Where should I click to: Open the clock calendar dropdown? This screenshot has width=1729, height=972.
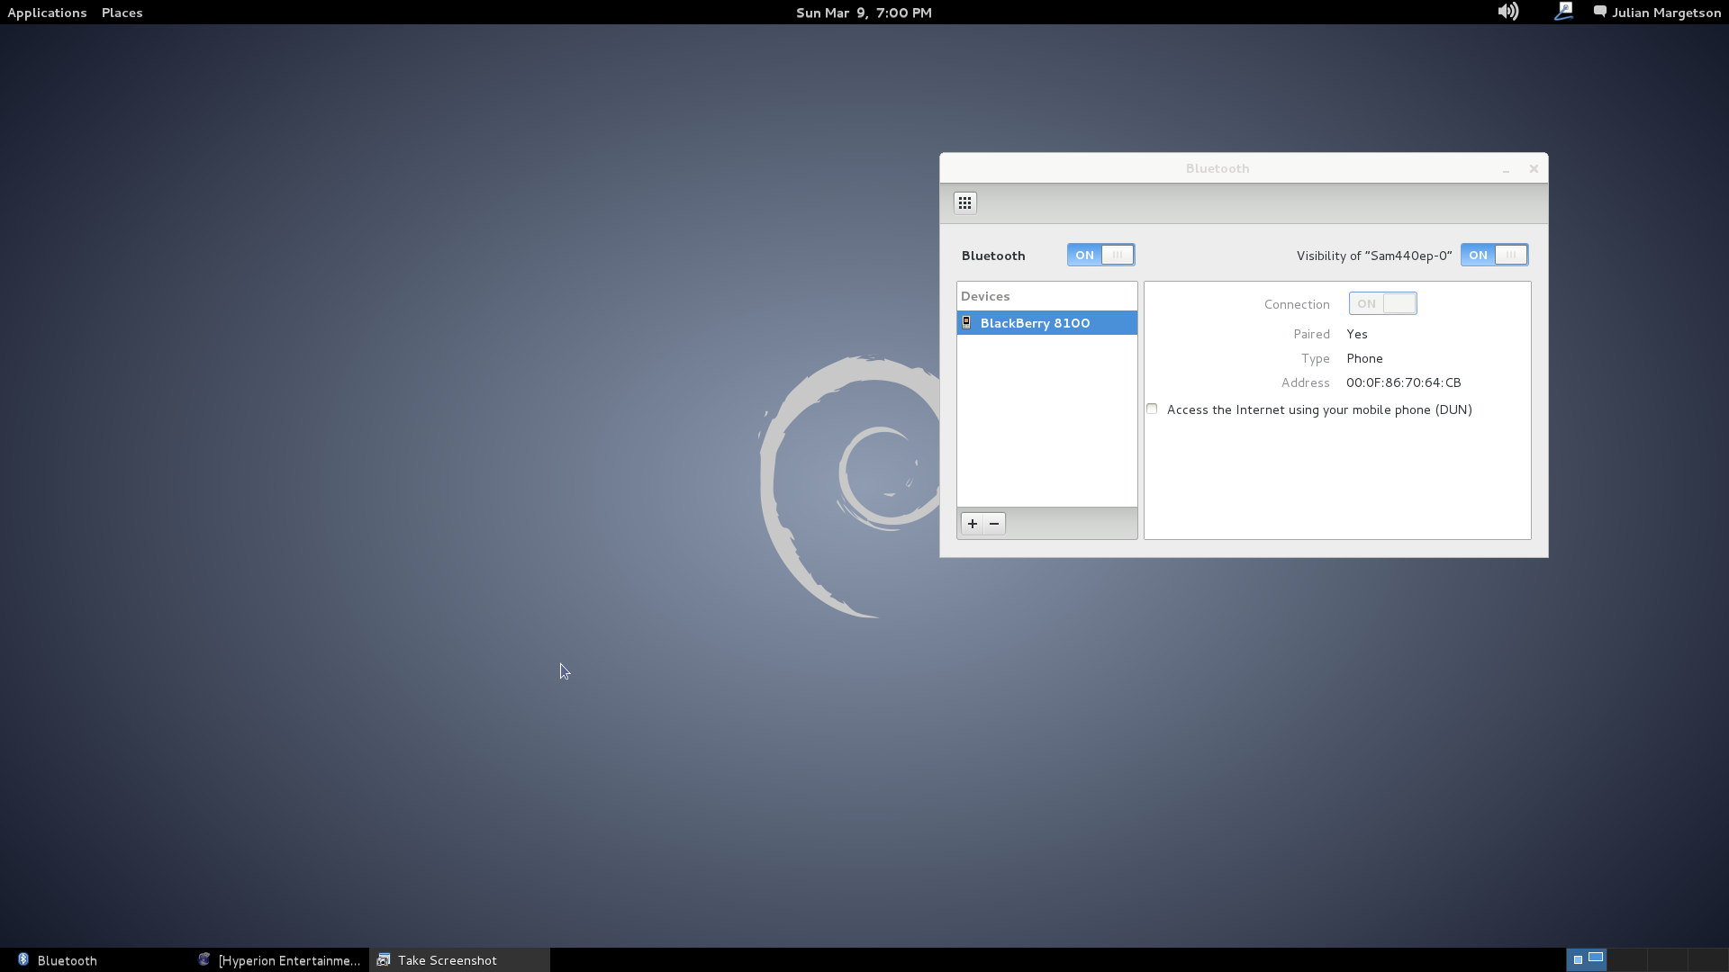click(864, 13)
